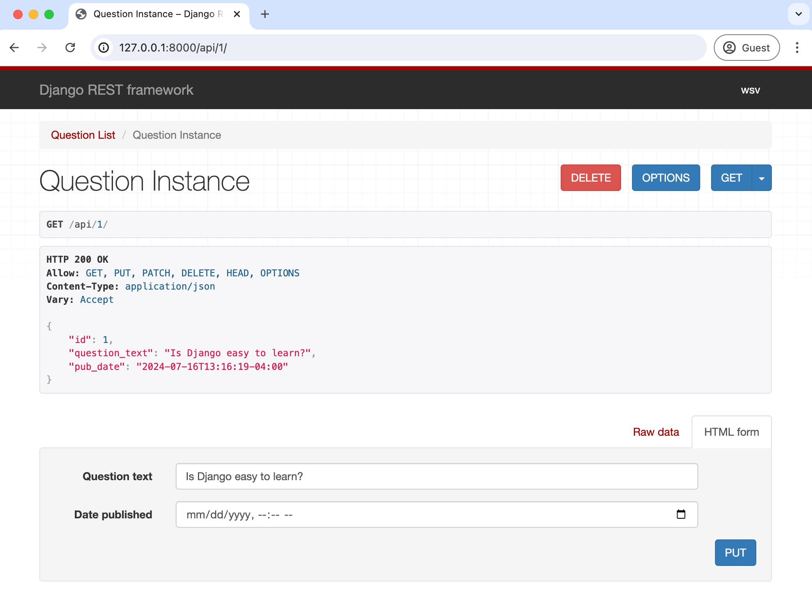Screen dimensions: 812x608
Task: Expand the GET format dropdown arrow
Action: [x=762, y=178]
